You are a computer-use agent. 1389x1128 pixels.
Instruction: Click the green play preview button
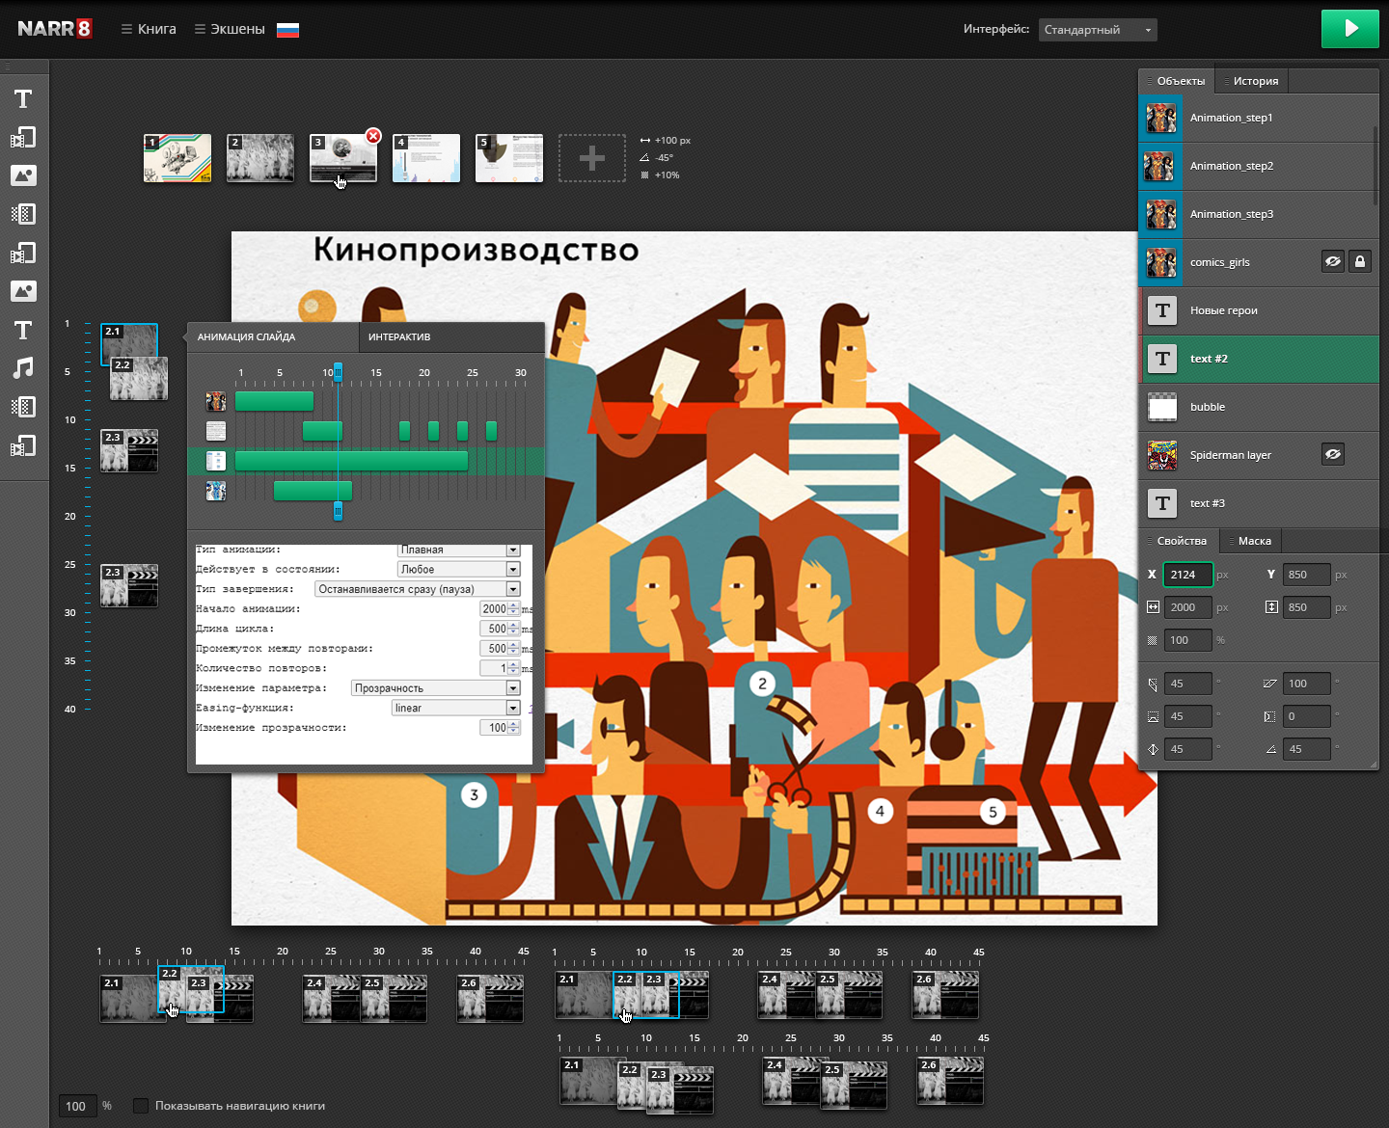(1350, 29)
